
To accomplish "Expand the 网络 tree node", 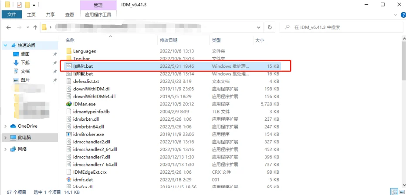I will (x=5, y=149).
